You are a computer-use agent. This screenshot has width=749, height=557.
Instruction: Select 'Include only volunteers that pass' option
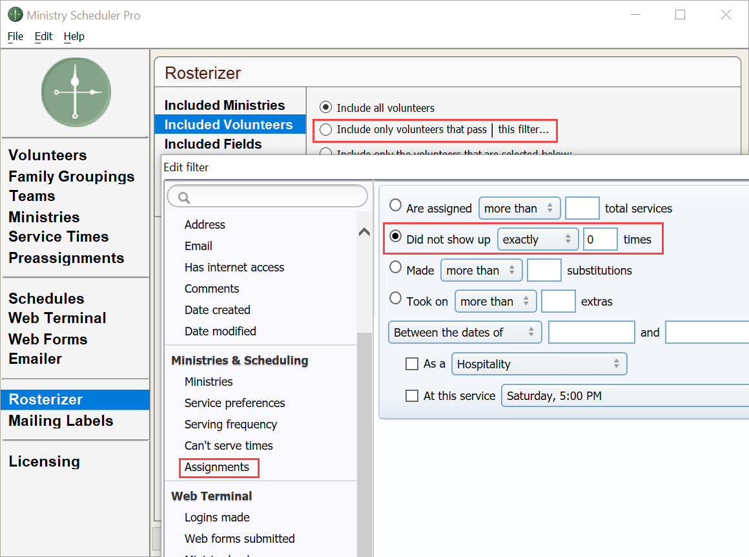click(x=326, y=129)
